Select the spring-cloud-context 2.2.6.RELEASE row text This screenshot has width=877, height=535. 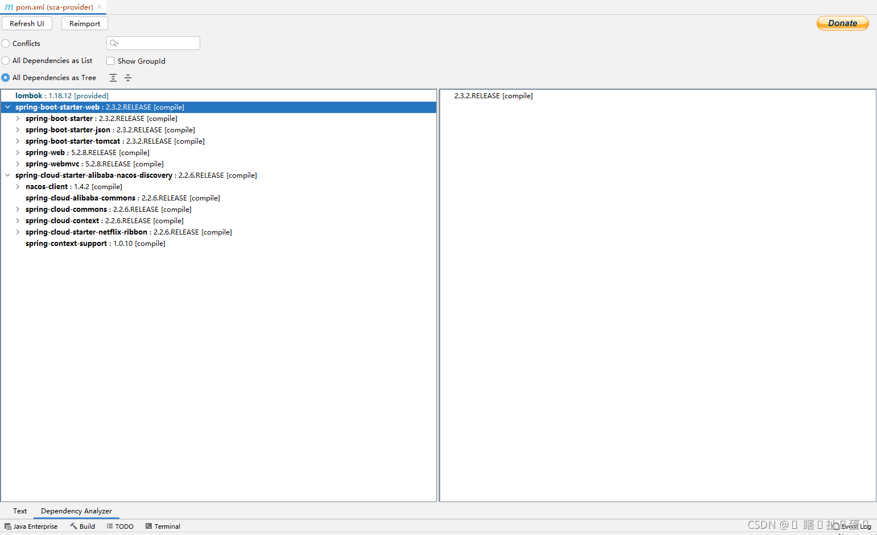click(x=105, y=221)
